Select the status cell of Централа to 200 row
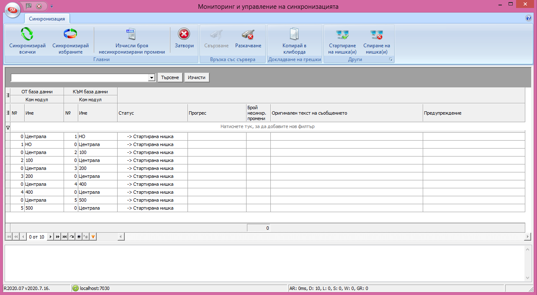 [152, 168]
